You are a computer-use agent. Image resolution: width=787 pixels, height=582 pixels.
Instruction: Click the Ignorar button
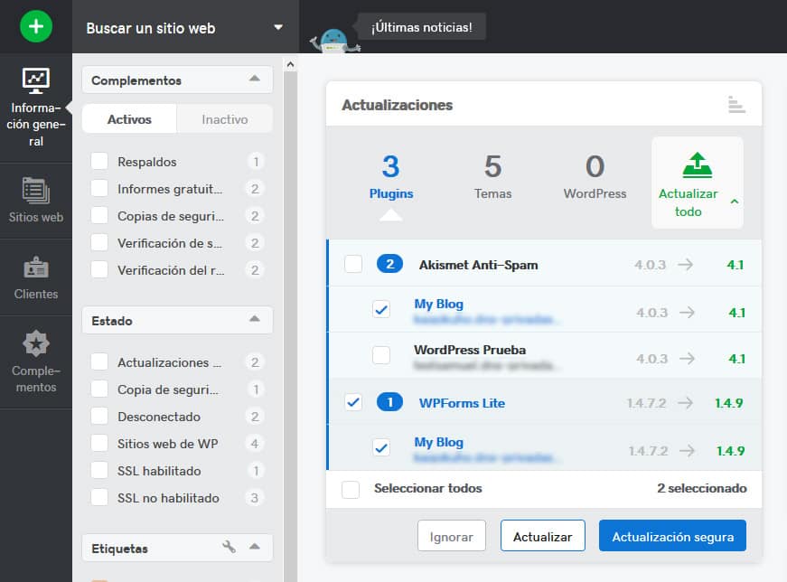tap(452, 536)
